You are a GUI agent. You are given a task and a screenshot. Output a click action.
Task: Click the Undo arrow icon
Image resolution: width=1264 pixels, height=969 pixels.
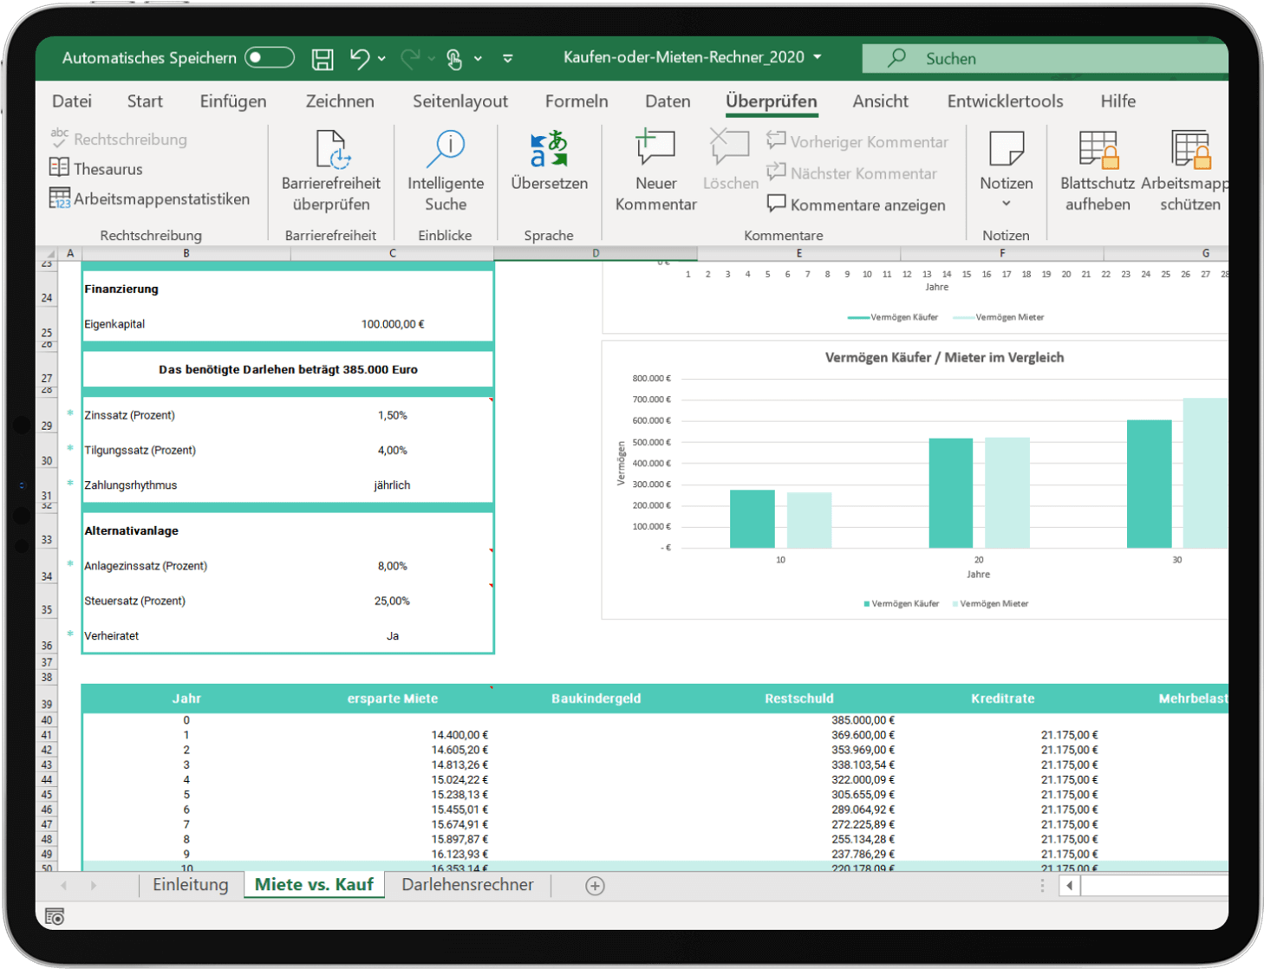360,58
